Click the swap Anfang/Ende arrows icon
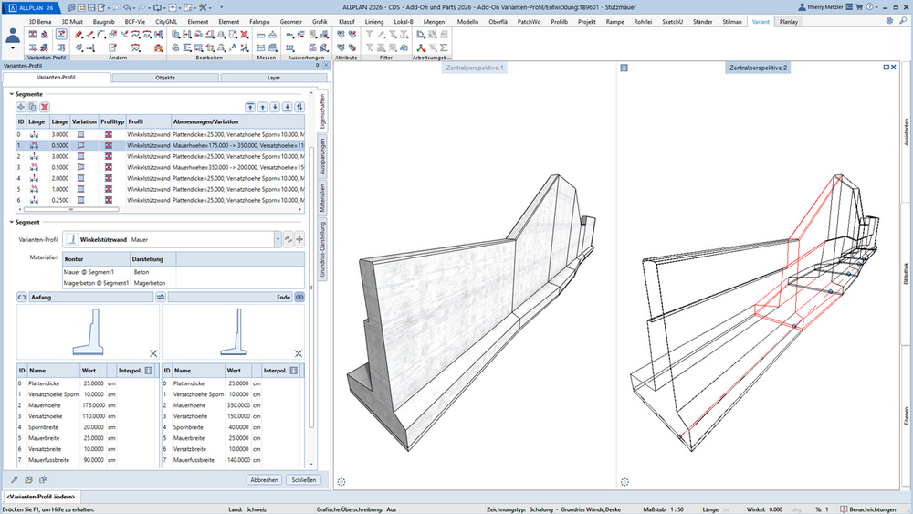This screenshot has width=913, height=514. [161, 297]
